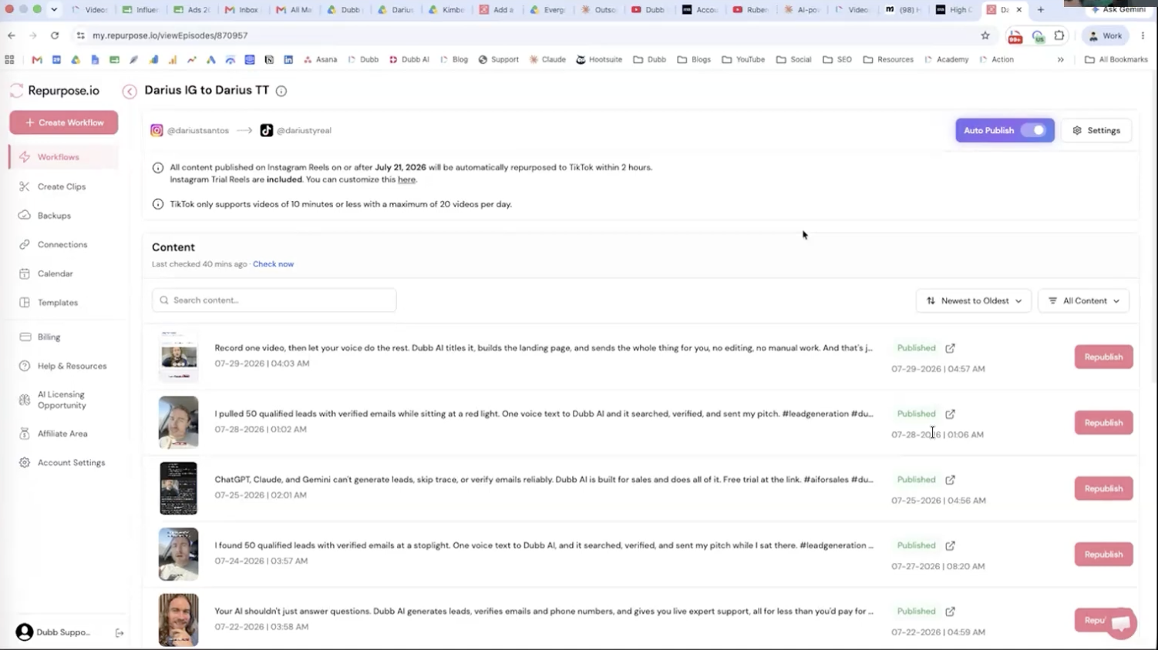Click Ask Gemini button

(1118, 10)
